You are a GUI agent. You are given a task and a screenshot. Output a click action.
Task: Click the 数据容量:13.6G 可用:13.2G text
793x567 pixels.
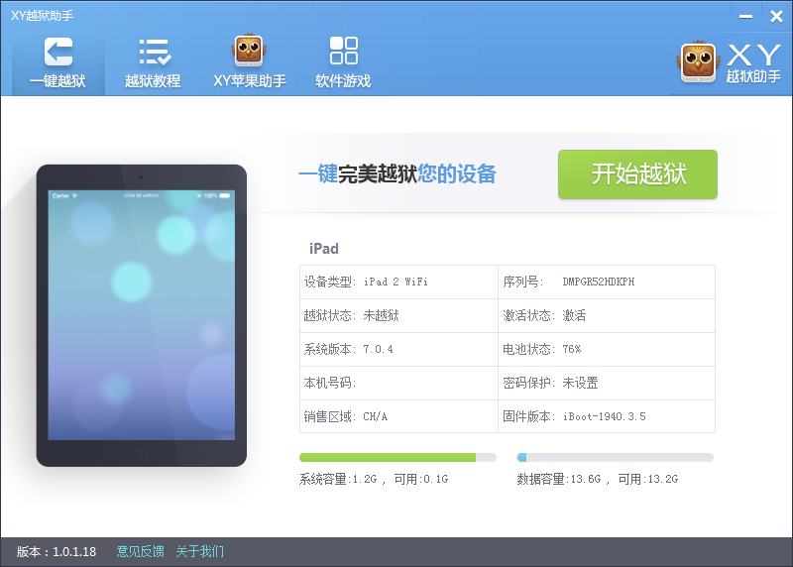click(x=598, y=479)
